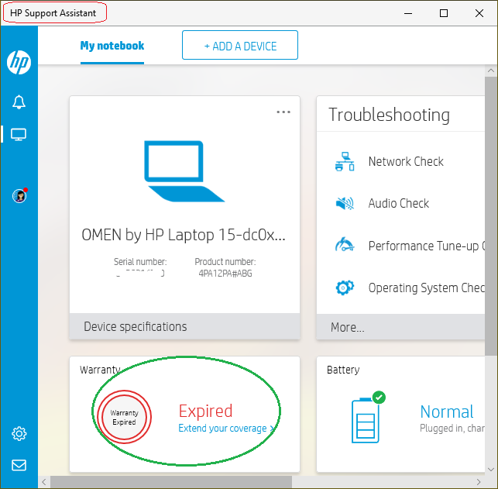Click the red Expired warranty status
Screen dimensions: 498x489
click(205, 411)
